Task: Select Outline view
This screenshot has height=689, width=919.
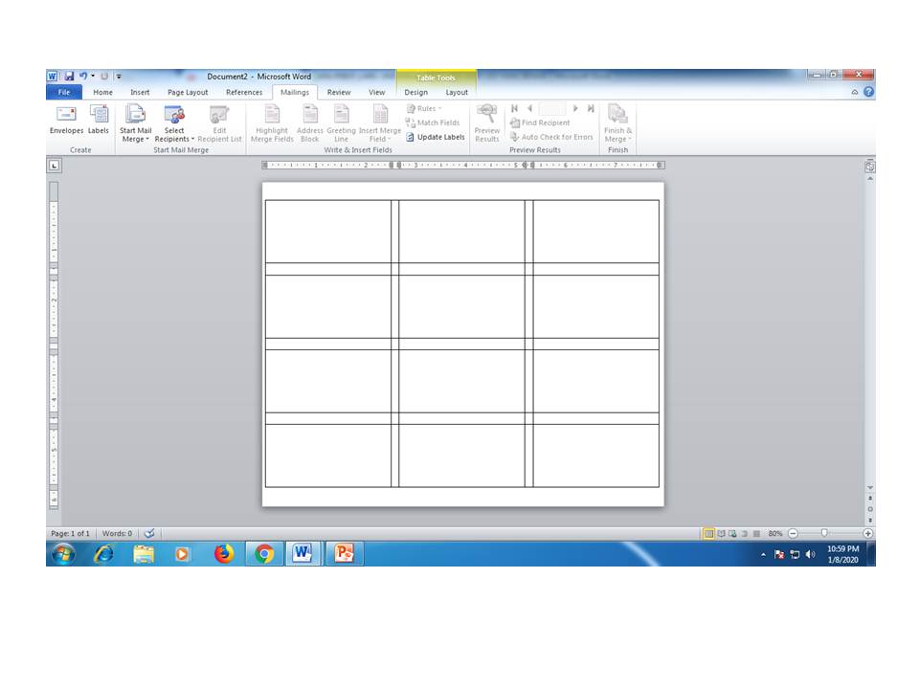Action: (x=745, y=534)
